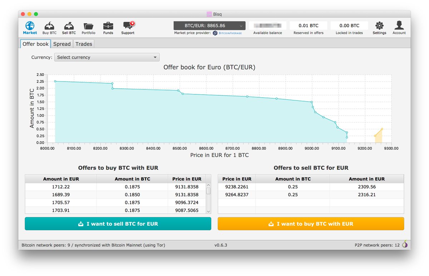Click the 2316.21 amount cell

coord(367,195)
